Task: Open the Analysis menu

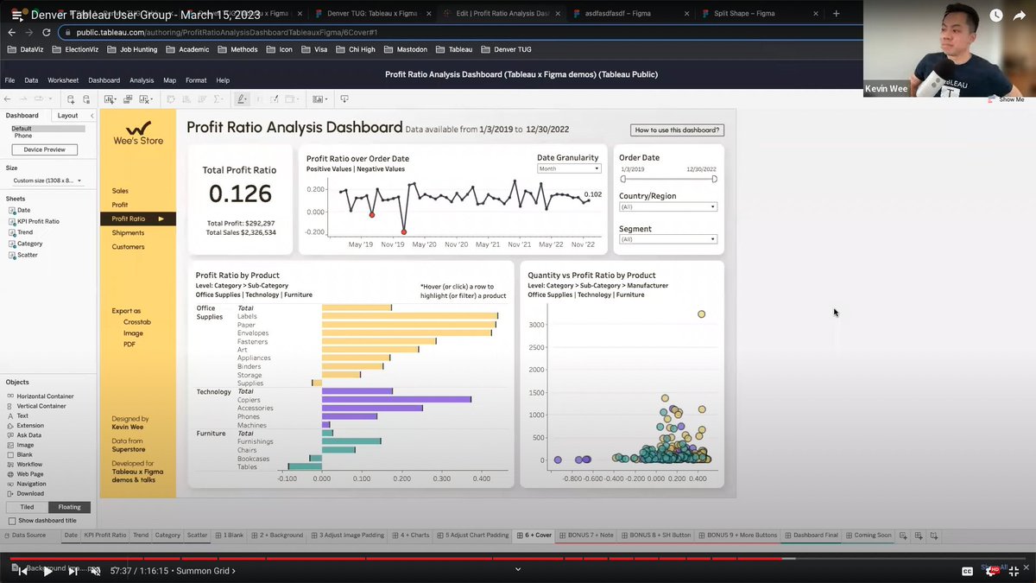Action: pyautogui.click(x=142, y=80)
